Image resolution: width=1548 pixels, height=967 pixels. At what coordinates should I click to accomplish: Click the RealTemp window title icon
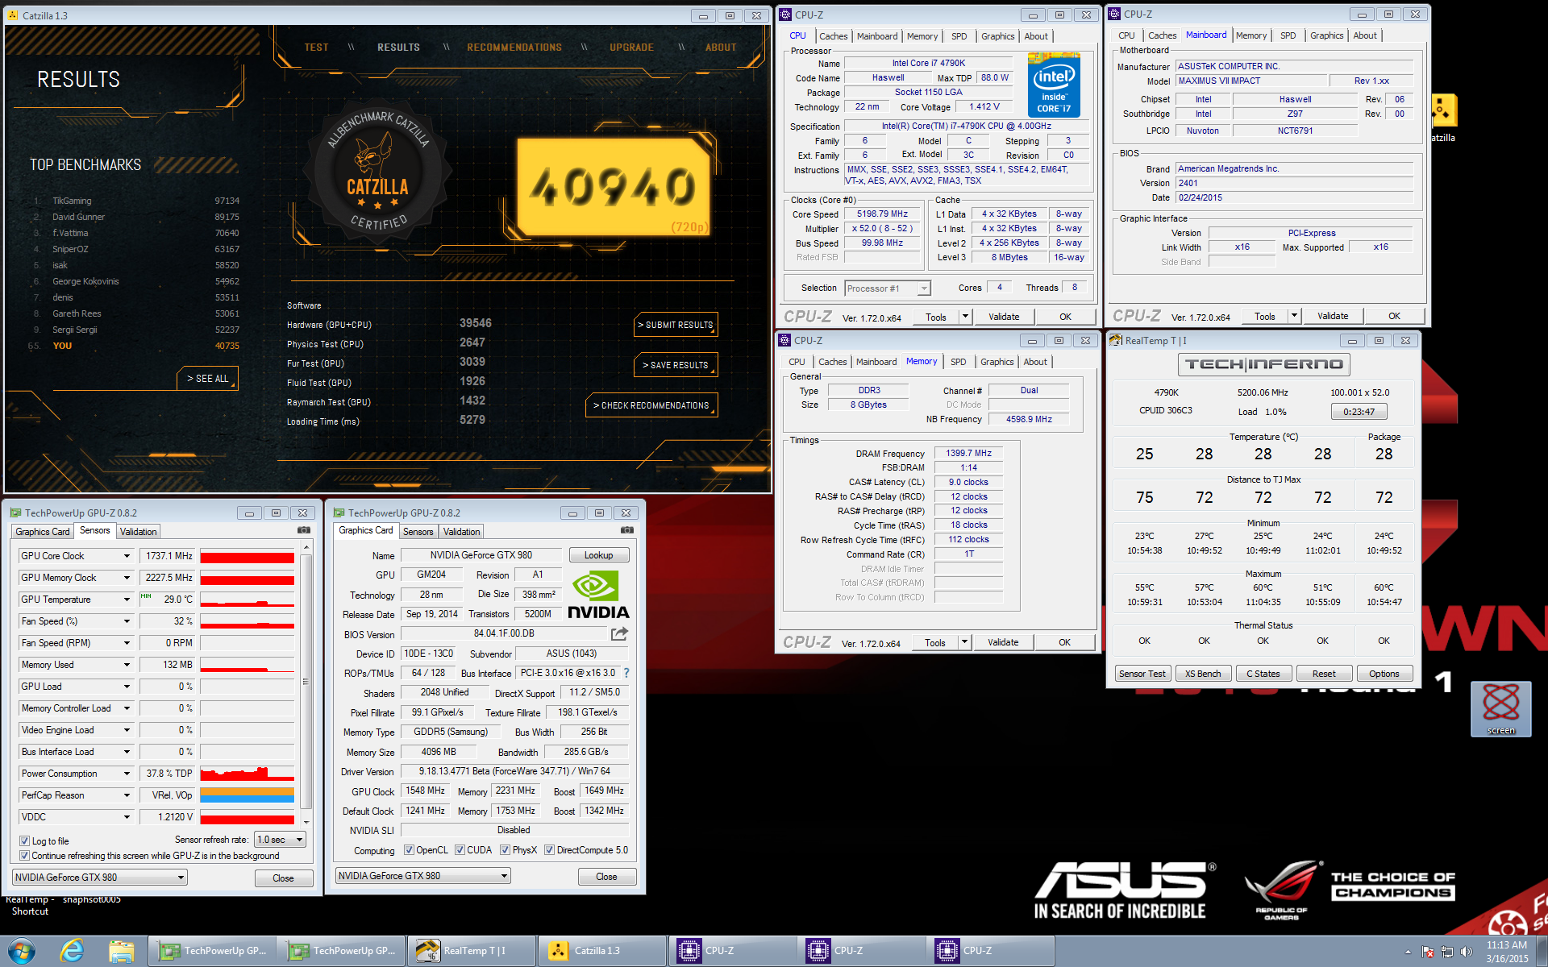pos(1116,340)
